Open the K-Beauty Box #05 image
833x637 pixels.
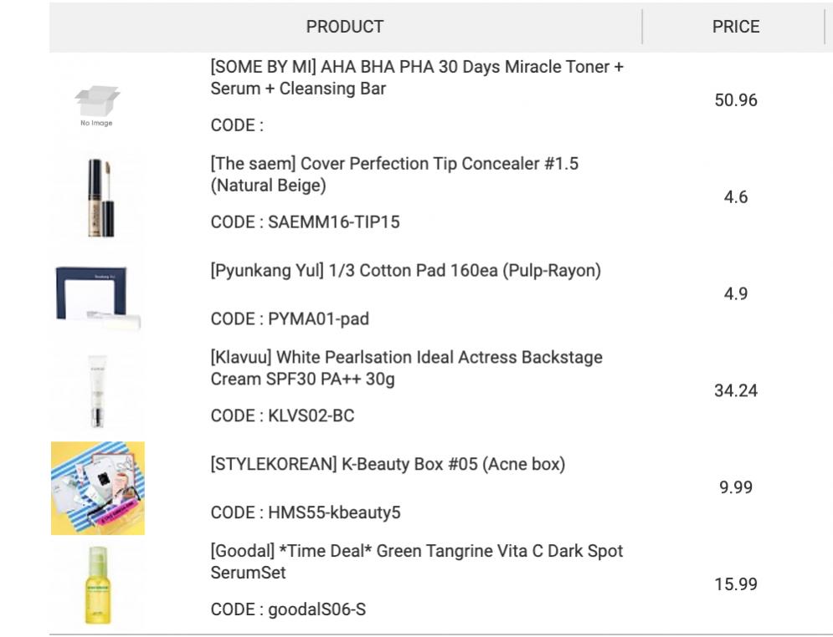coord(98,488)
